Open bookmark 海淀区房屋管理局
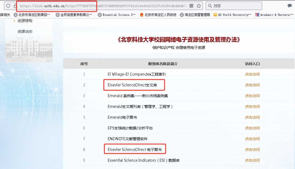The image size is (295, 169). [195, 15]
